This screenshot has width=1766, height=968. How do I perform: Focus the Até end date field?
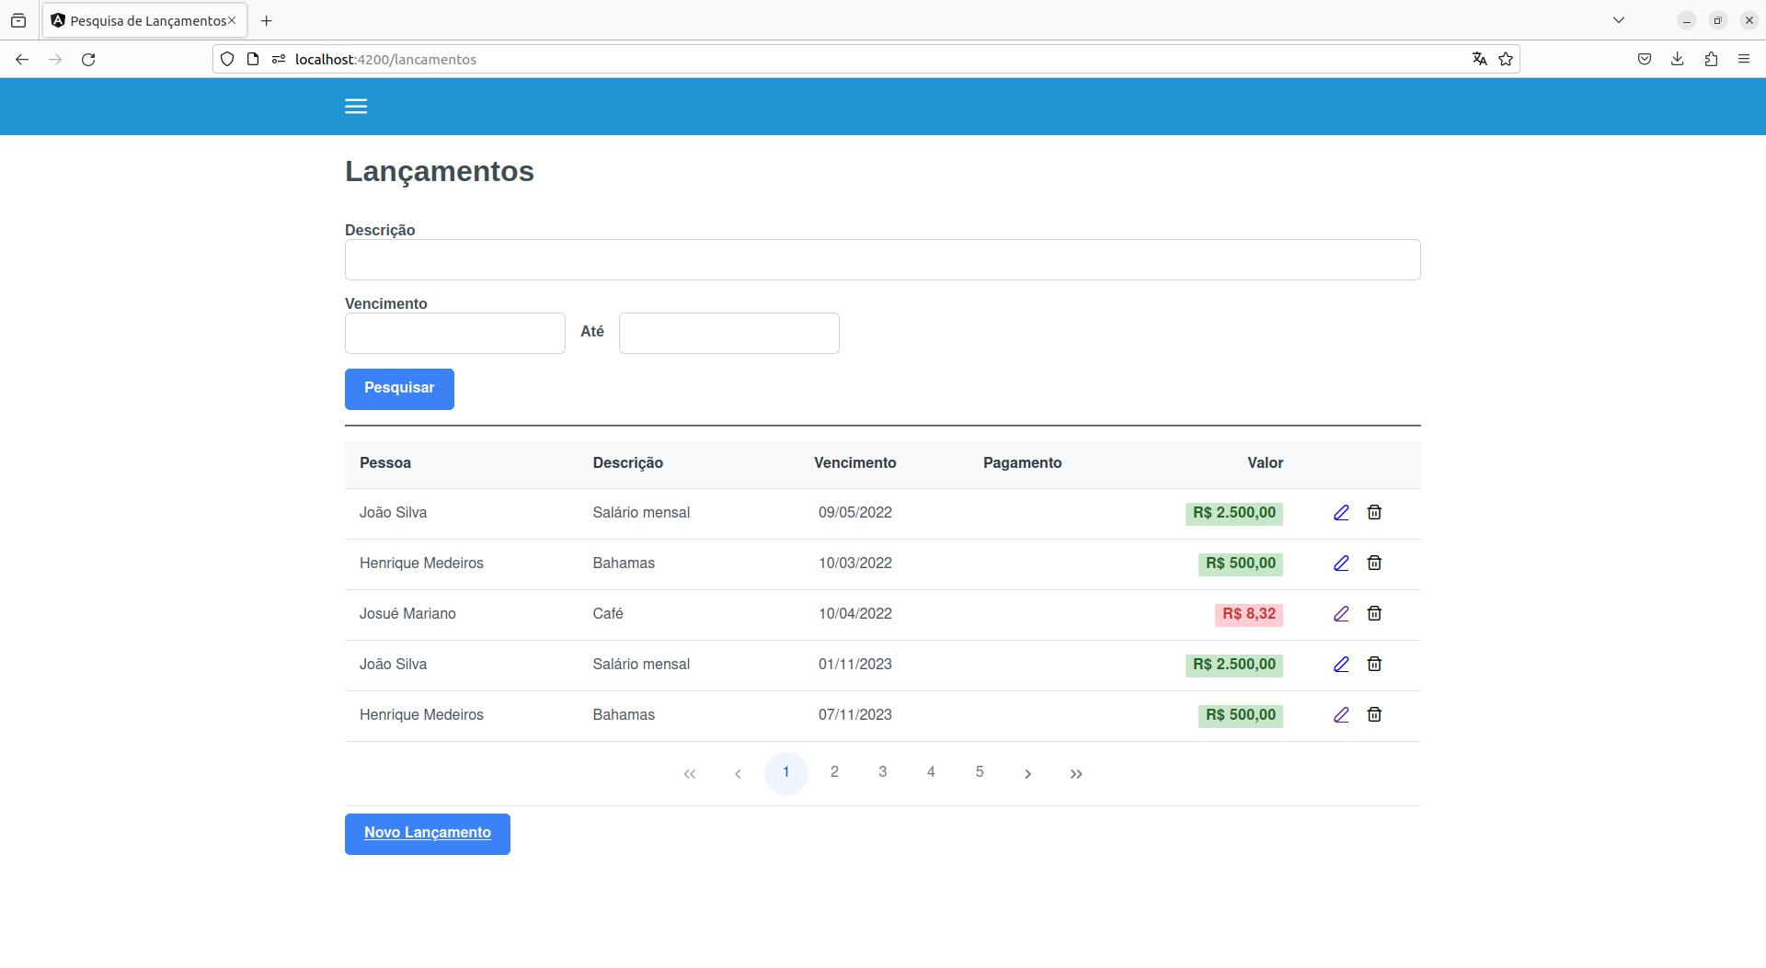(x=729, y=333)
